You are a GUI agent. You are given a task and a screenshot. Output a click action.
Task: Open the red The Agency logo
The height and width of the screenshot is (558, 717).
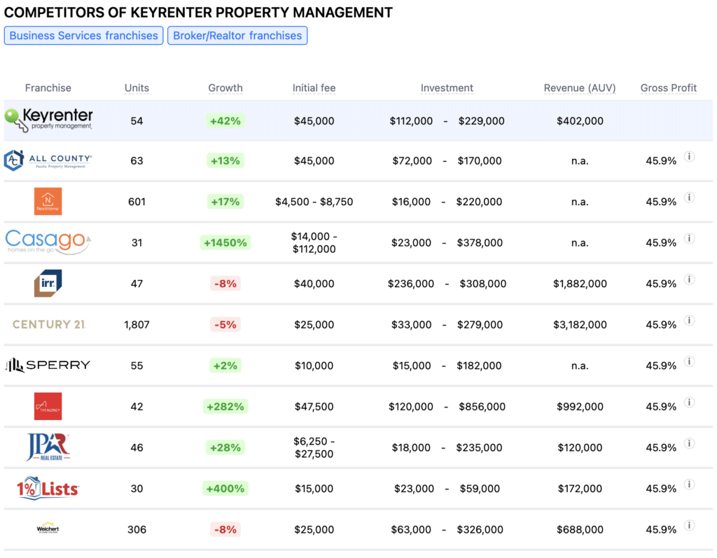48,406
